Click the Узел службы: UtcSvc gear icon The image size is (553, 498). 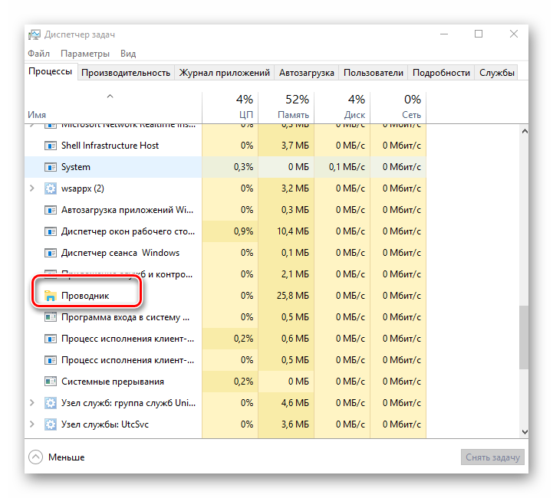(51, 424)
